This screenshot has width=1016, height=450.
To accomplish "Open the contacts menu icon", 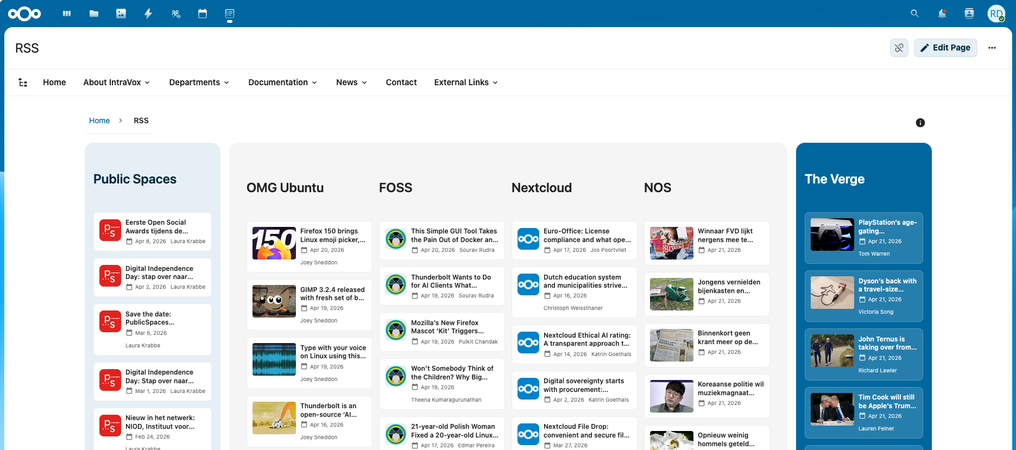I will click(x=969, y=14).
